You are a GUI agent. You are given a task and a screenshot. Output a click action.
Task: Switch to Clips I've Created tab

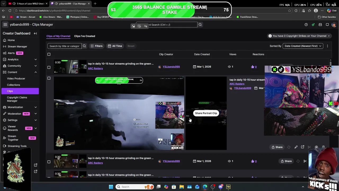[84, 36]
